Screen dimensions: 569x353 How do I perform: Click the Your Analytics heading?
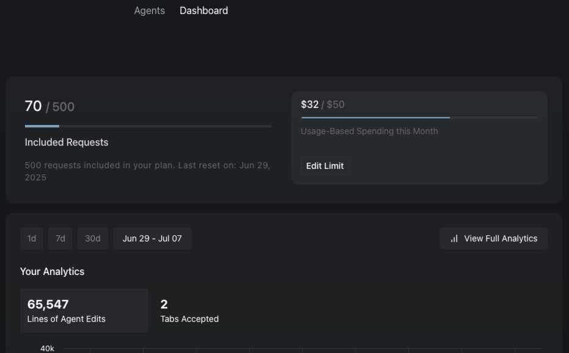(x=52, y=271)
